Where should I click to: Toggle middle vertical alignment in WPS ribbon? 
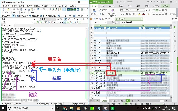pyautogui.click(x=157, y=10)
